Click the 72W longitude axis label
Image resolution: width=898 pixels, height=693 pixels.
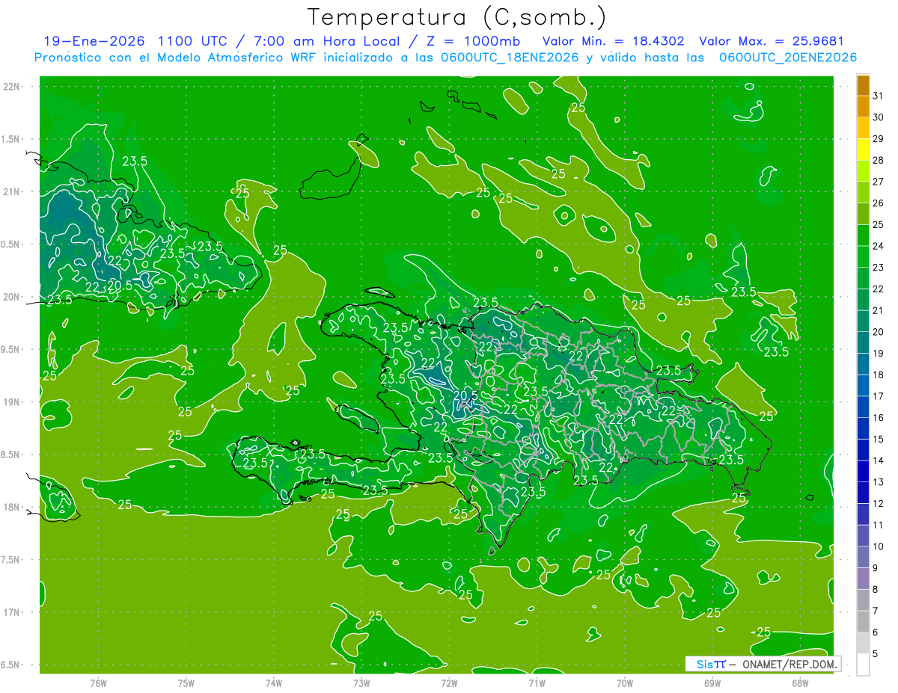point(449,683)
